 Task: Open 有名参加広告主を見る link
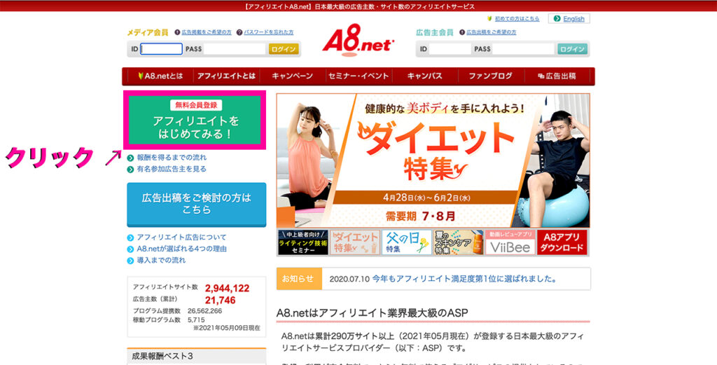tap(172, 169)
